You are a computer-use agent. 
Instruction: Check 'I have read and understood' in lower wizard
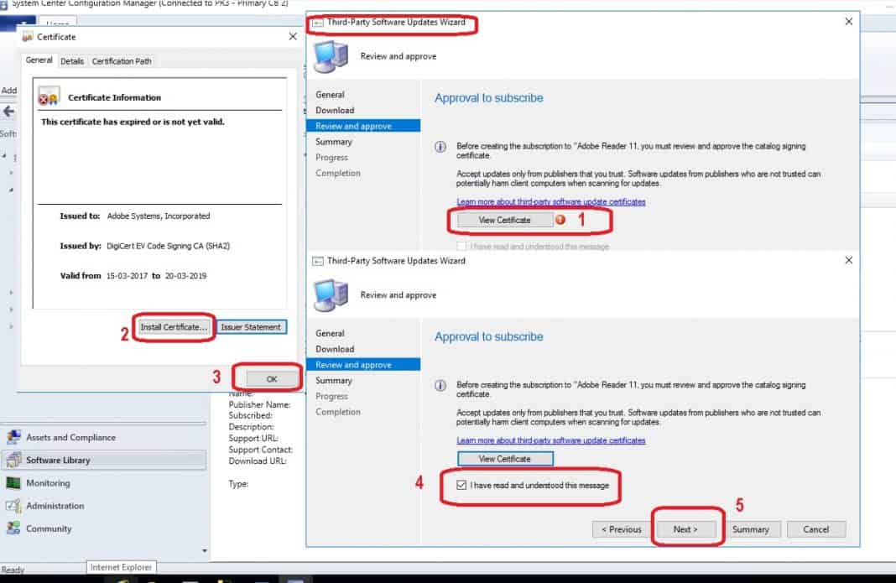pyautogui.click(x=461, y=485)
